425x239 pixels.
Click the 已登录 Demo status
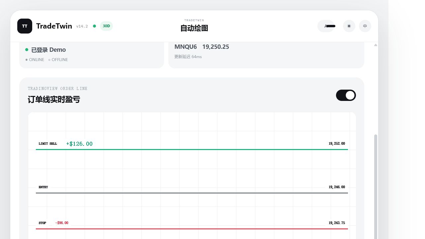(x=48, y=50)
